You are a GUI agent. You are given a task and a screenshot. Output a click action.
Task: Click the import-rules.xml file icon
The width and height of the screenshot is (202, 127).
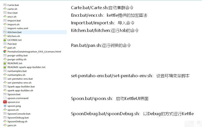pyautogui.click(x=5, y=28)
